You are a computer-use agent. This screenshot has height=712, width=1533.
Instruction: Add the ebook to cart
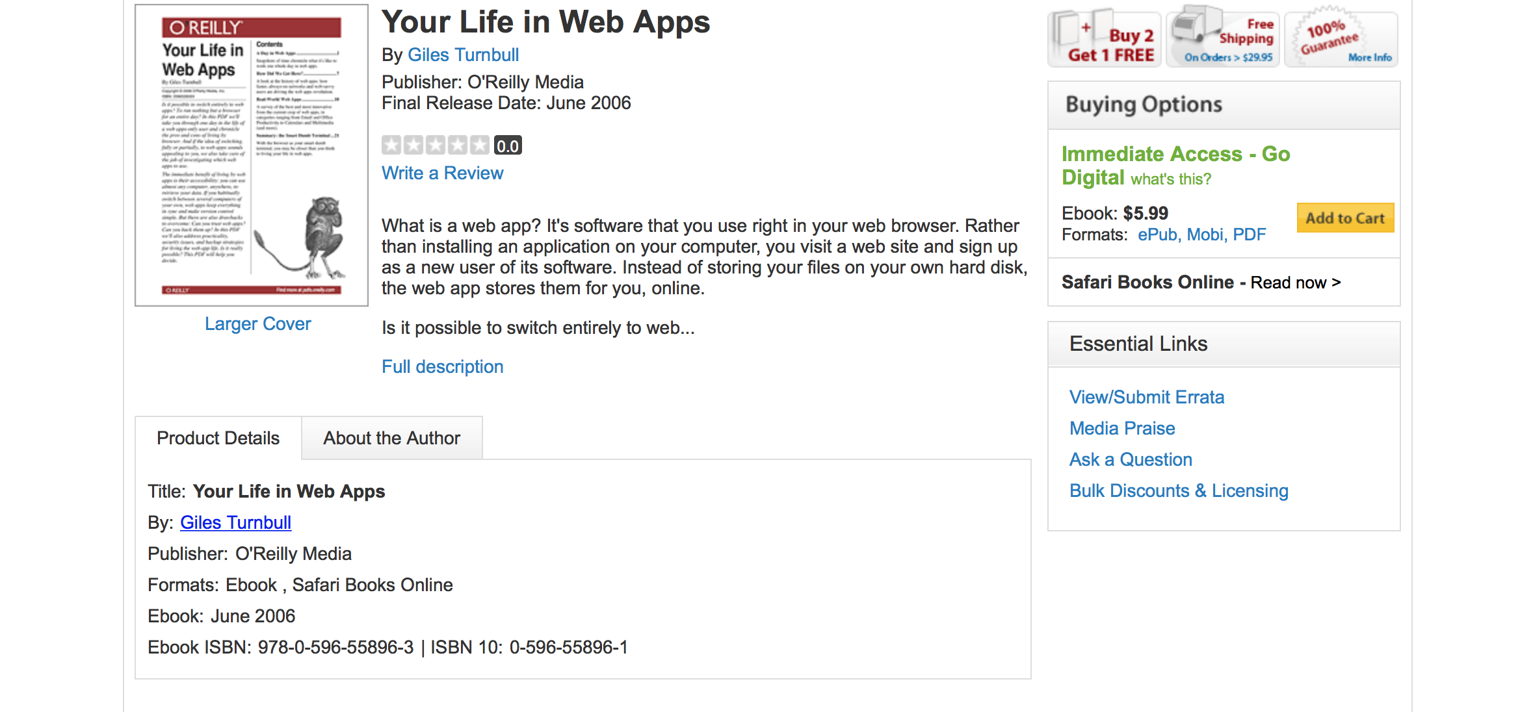[1345, 218]
